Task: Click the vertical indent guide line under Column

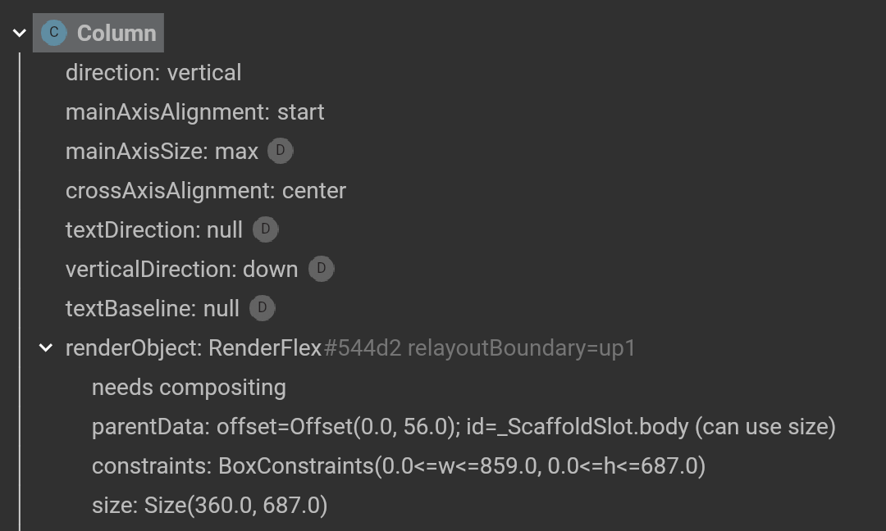Action: pos(21,287)
